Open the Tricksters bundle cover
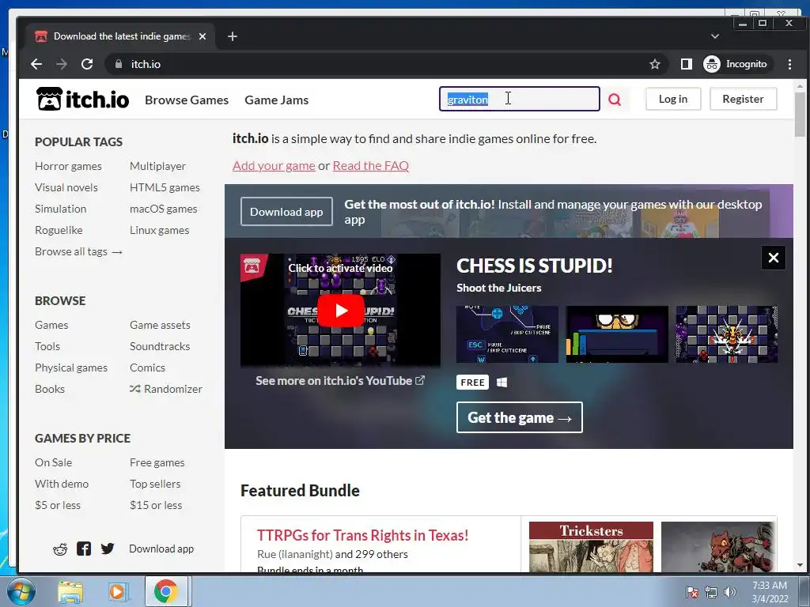The image size is (810, 607). [x=591, y=547]
